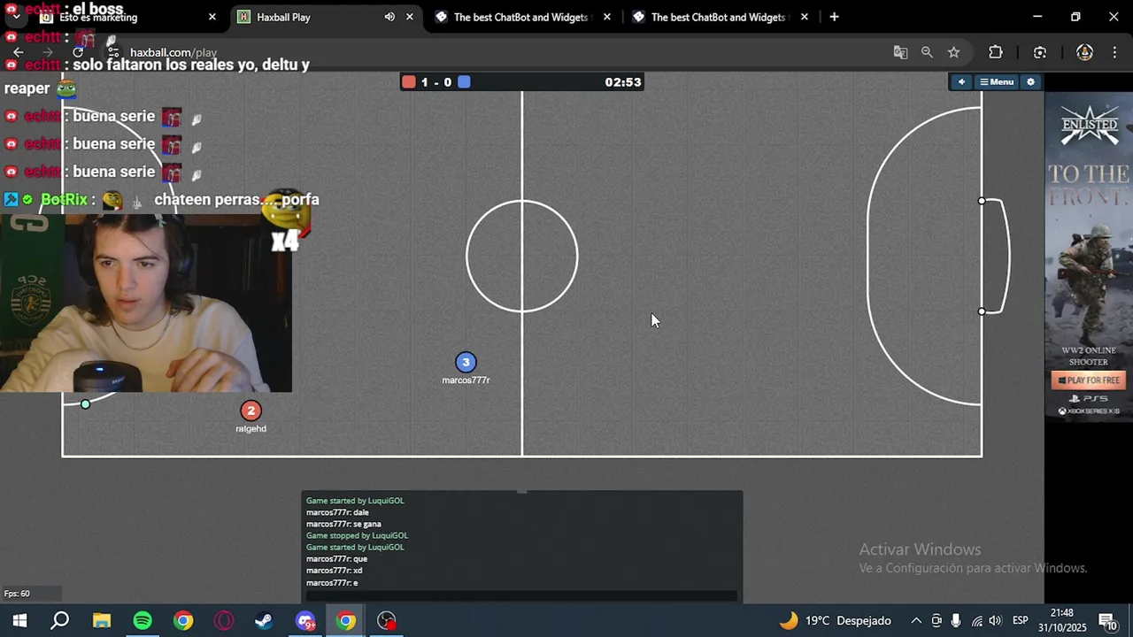Open Opera GX from the taskbar
This screenshot has height=637, width=1133.
coord(223,621)
